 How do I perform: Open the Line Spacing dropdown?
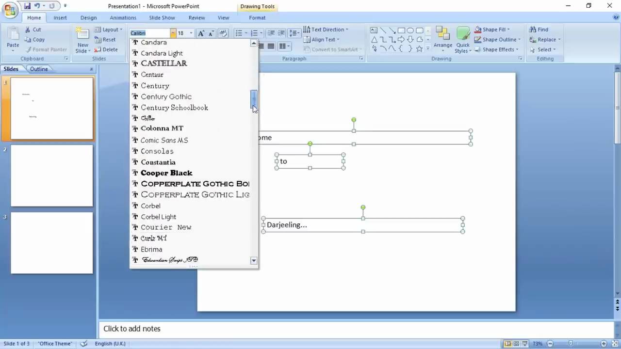coord(294,33)
